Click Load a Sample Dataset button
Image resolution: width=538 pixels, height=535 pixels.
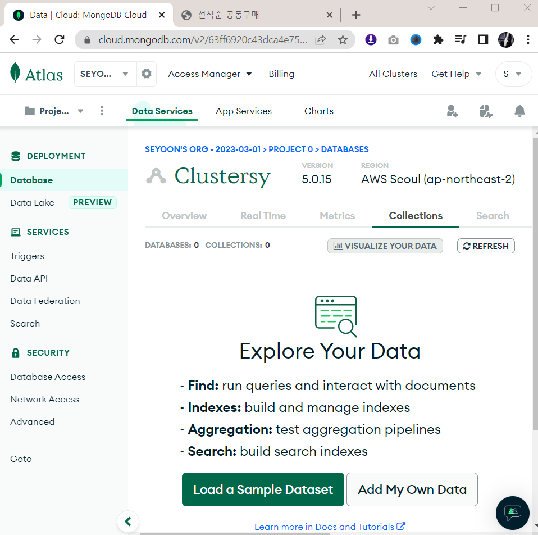(263, 489)
